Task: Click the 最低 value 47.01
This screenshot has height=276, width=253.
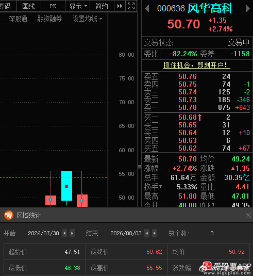Action: point(240,196)
